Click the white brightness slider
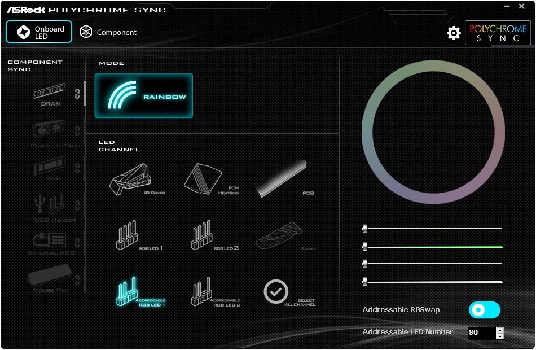 click(x=433, y=281)
